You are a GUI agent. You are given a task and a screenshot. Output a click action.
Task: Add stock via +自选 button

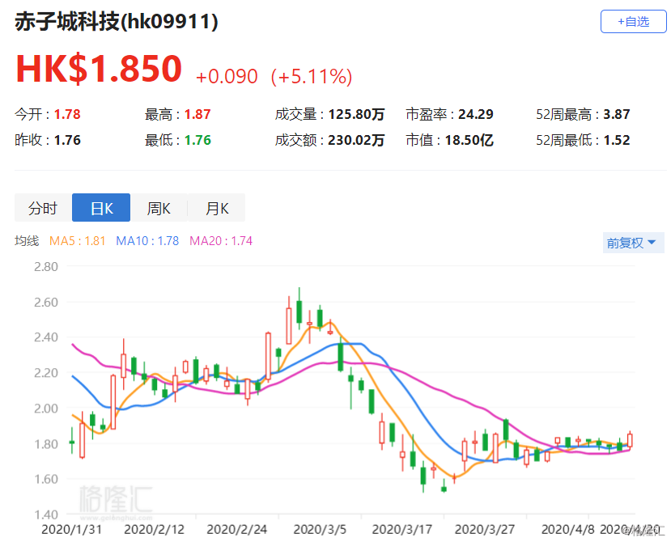pos(633,21)
